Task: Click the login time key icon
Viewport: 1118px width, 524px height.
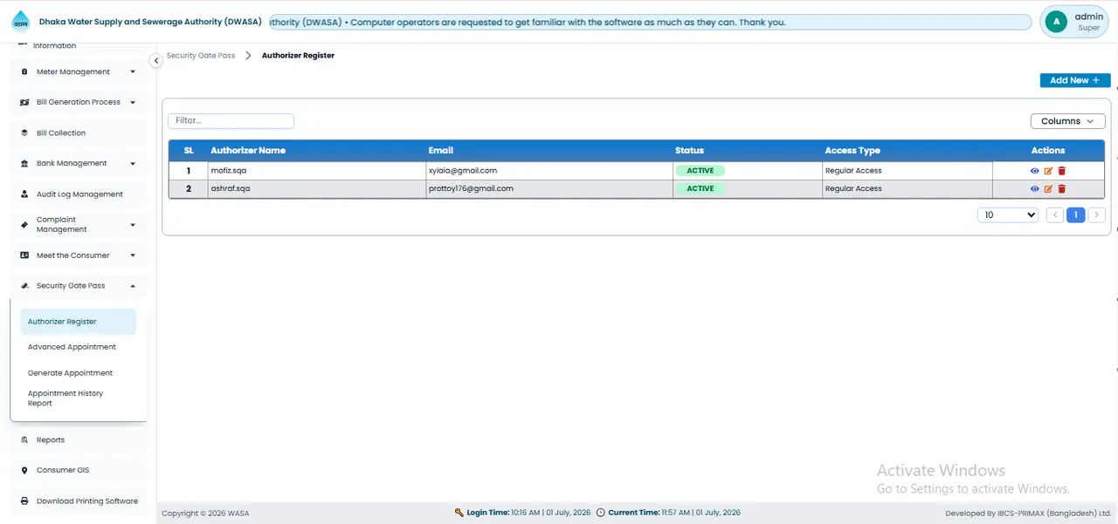Action: 459,513
